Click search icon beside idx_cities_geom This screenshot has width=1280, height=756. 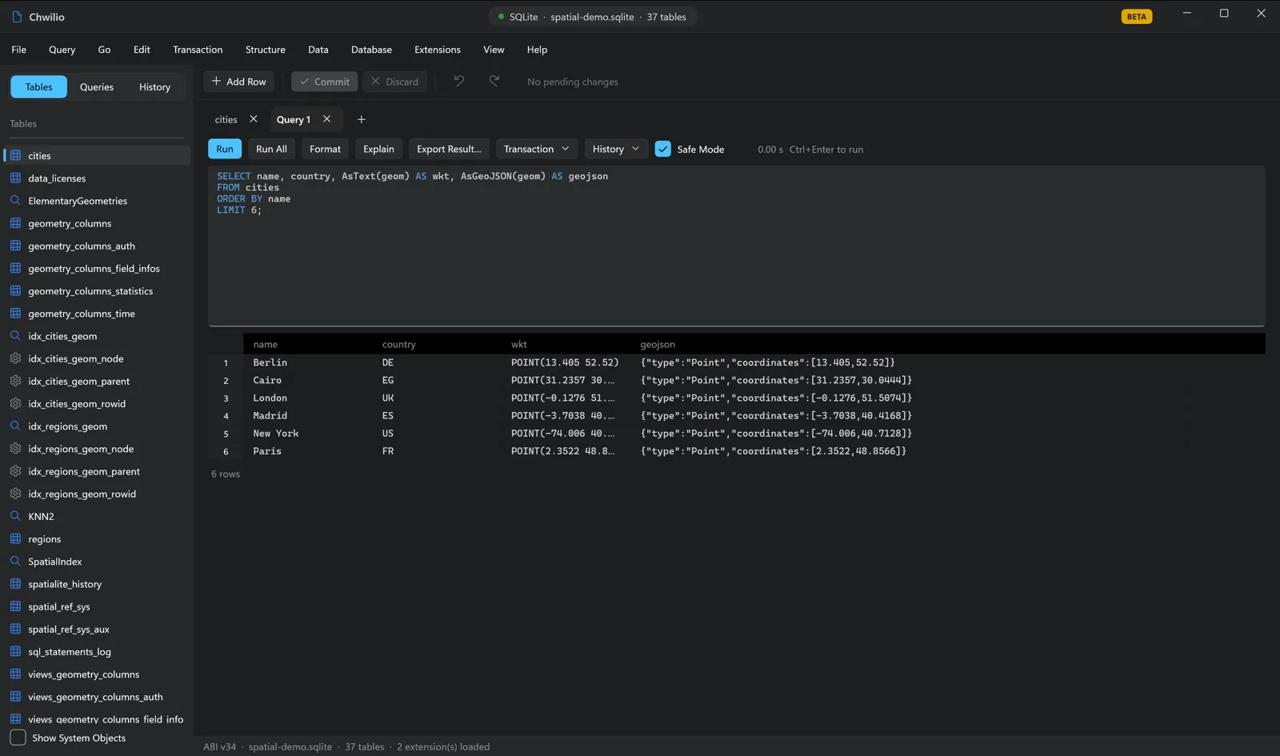click(15, 336)
